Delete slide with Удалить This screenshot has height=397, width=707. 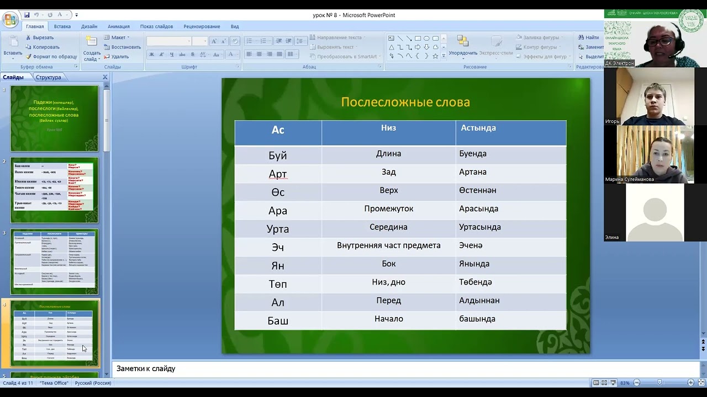coord(116,56)
